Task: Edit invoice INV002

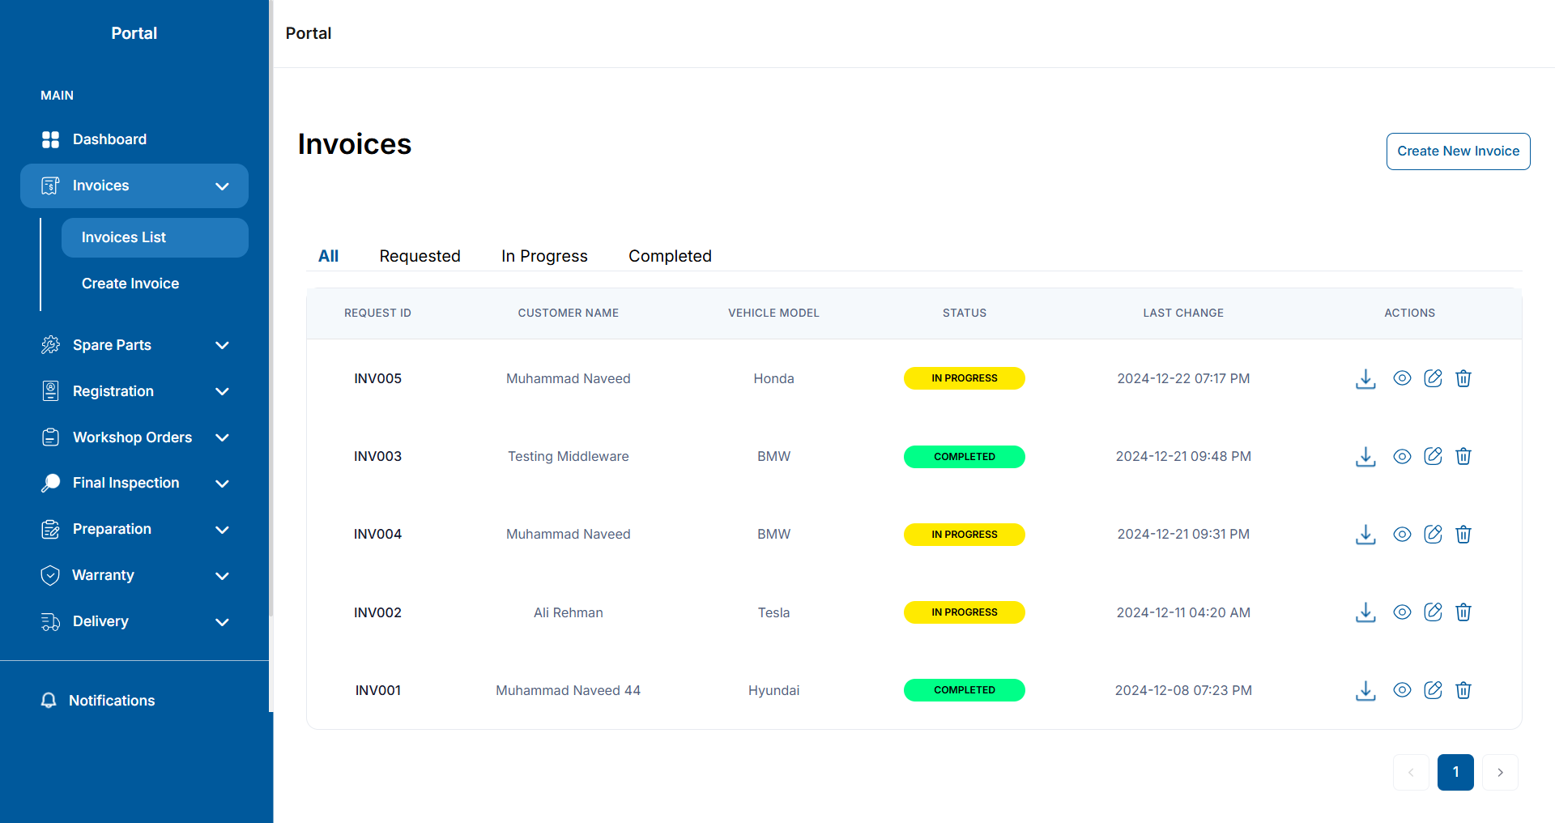Action: click(x=1433, y=612)
